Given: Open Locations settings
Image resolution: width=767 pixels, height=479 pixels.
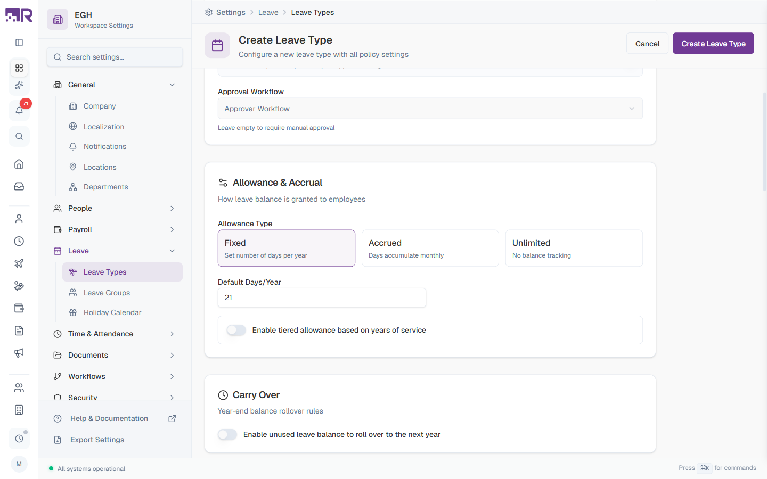Looking at the screenshot, I should click(123, 167).
